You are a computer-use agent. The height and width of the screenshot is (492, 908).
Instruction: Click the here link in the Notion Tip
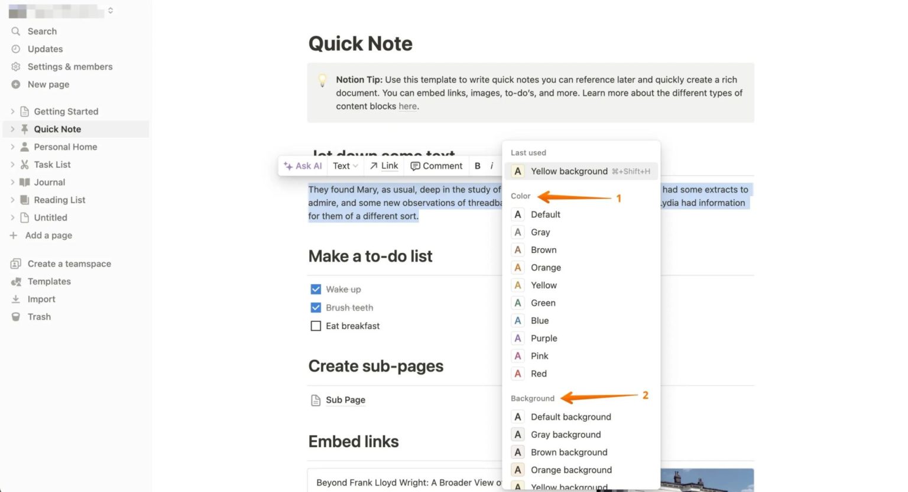pos(407,106)
